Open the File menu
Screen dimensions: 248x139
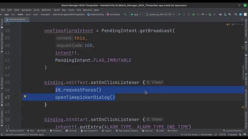(x=3, y=10)
